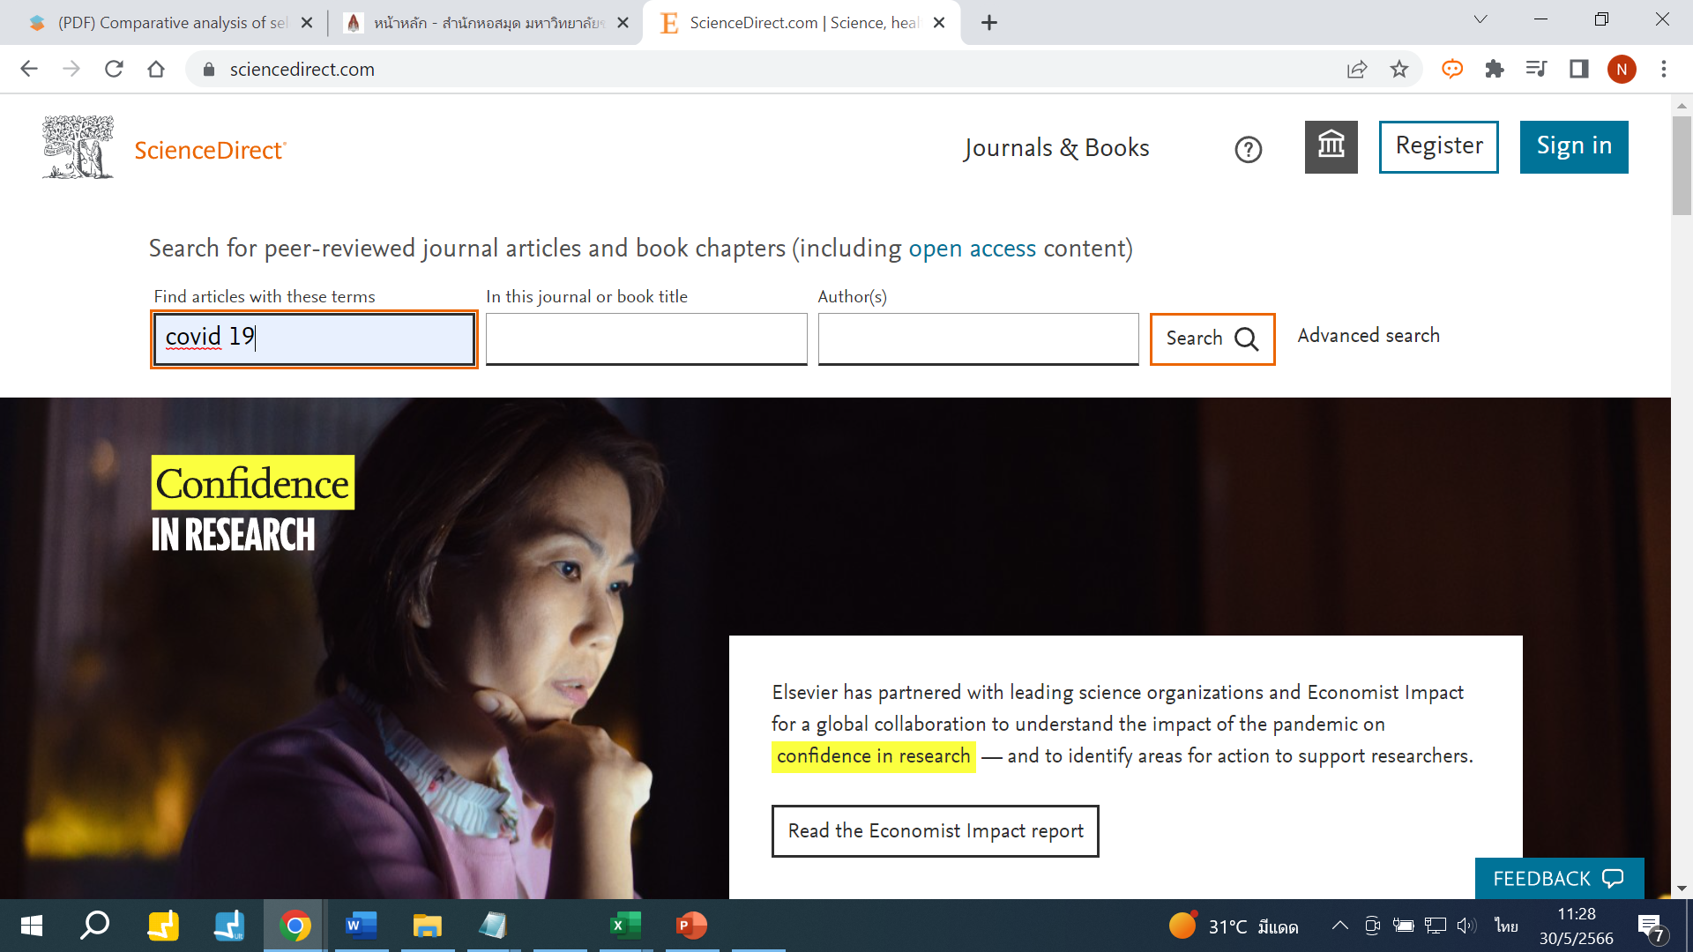Click the Search button

tap(1212, 338)
